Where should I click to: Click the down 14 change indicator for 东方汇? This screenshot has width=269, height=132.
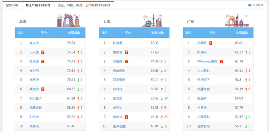click(x=164, y=98)
